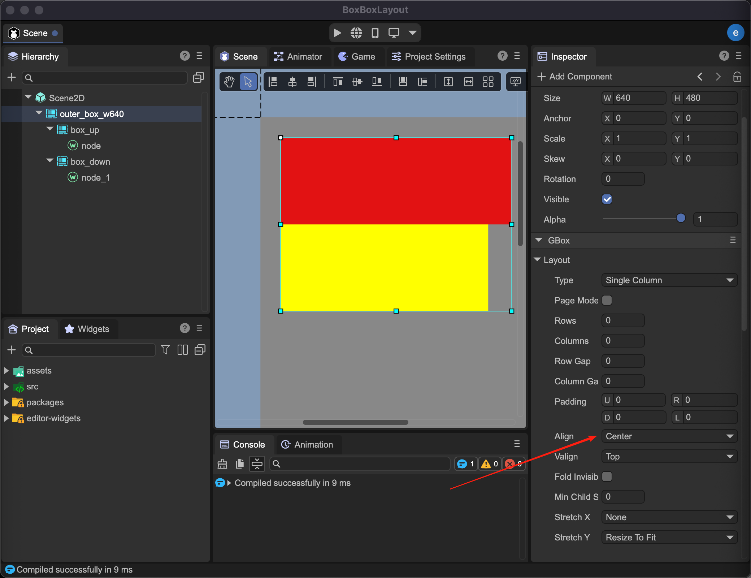Click the mobile device preview icon

pos(375,33)
